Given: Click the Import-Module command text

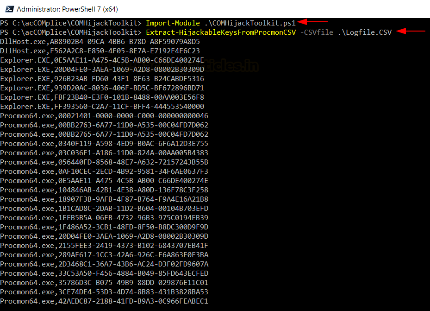Looking at the screenshot, I should (x=173, y=23).
